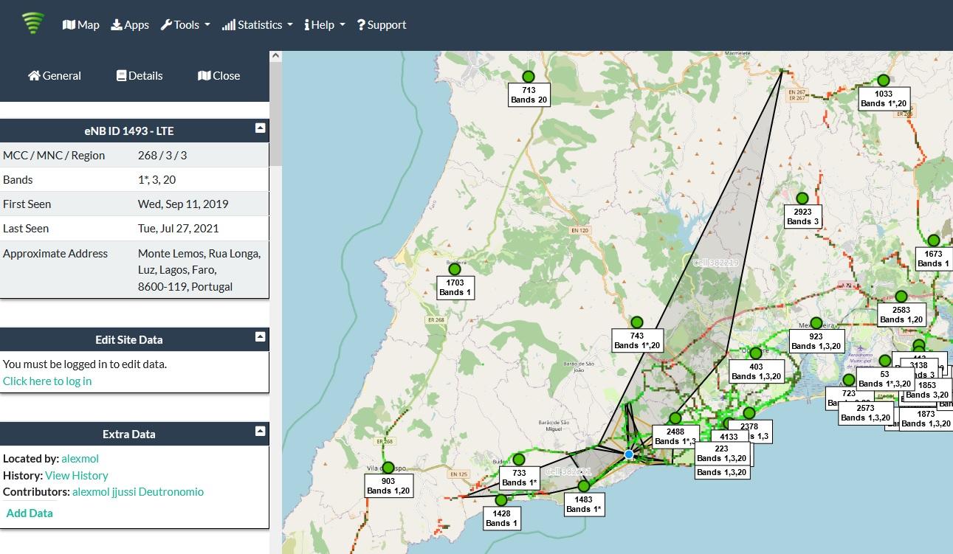Click the '713 Bands 20' label box

[x=529, y=94]
